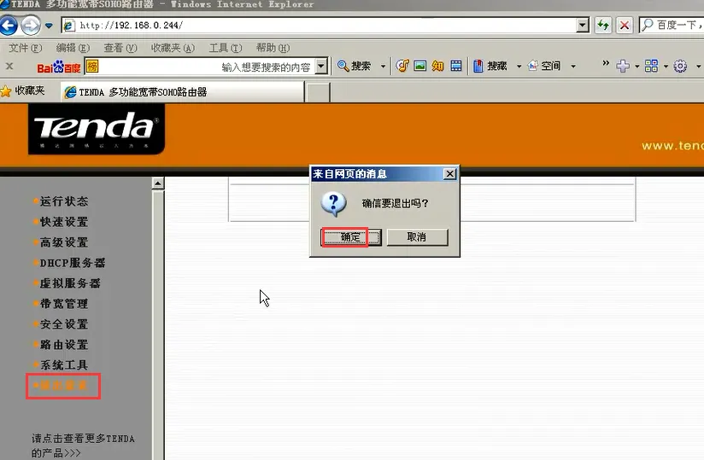Click the sidebar scrollbar up arrow
The height and width of the screenshot is (460, 704).
pyautogui.click(x=157, y=183)
